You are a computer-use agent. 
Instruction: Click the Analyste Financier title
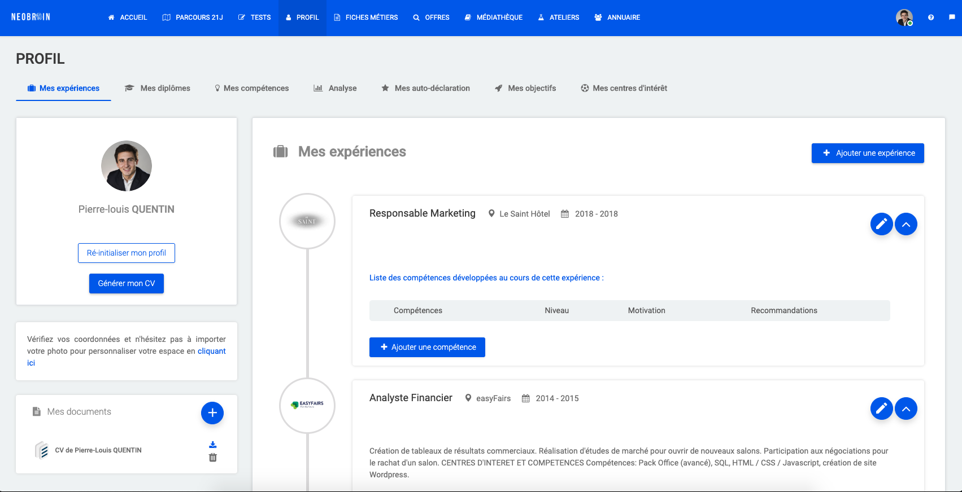(411, 398)
